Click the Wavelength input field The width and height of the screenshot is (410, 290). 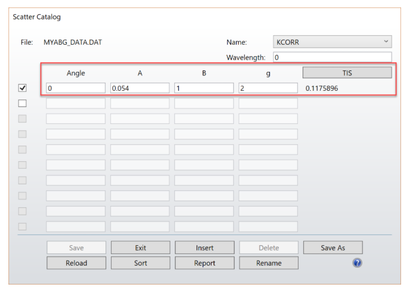332,58
